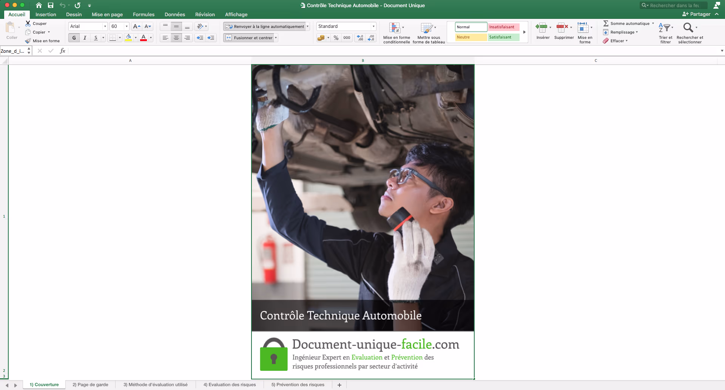Open Somme automatique dropdown arrow

click(x=653, y=23)
